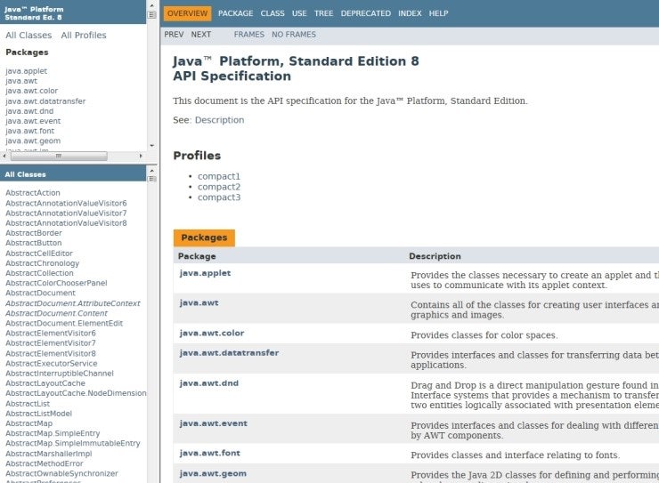
Task: Click the All Classes list scroll-up arrow
Action: 152,171
